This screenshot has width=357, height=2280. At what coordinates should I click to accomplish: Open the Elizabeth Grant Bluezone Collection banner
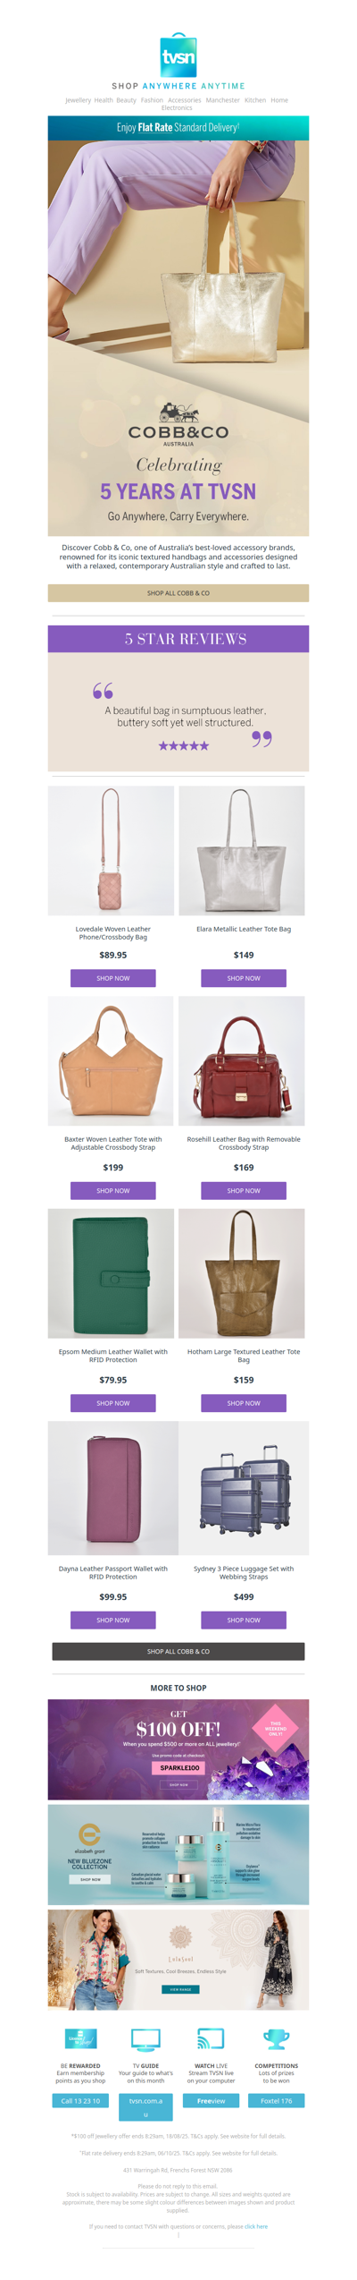tap(178, 1855)
